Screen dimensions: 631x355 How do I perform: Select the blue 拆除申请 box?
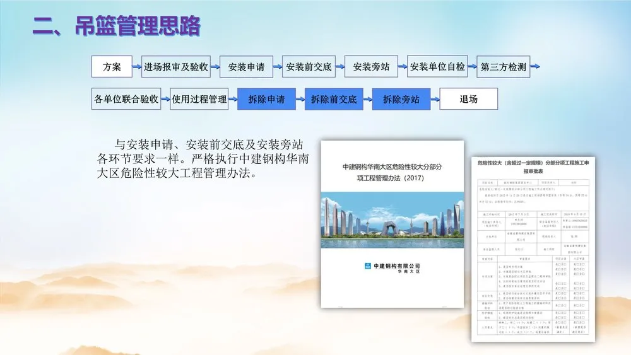[x=266, y=99]
